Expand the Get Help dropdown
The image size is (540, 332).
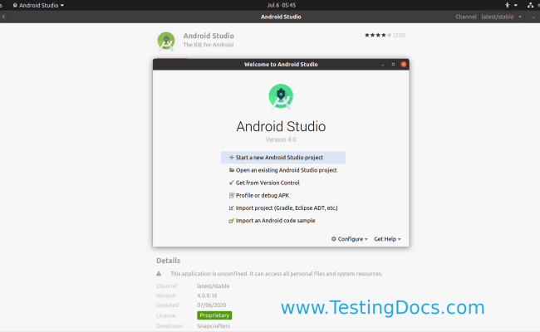[387, 239]
